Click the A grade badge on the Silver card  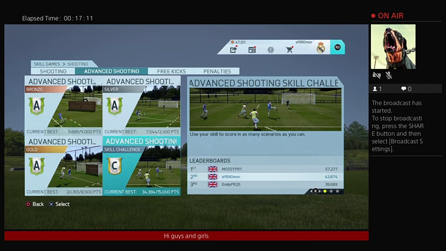[x=115, y=106]
